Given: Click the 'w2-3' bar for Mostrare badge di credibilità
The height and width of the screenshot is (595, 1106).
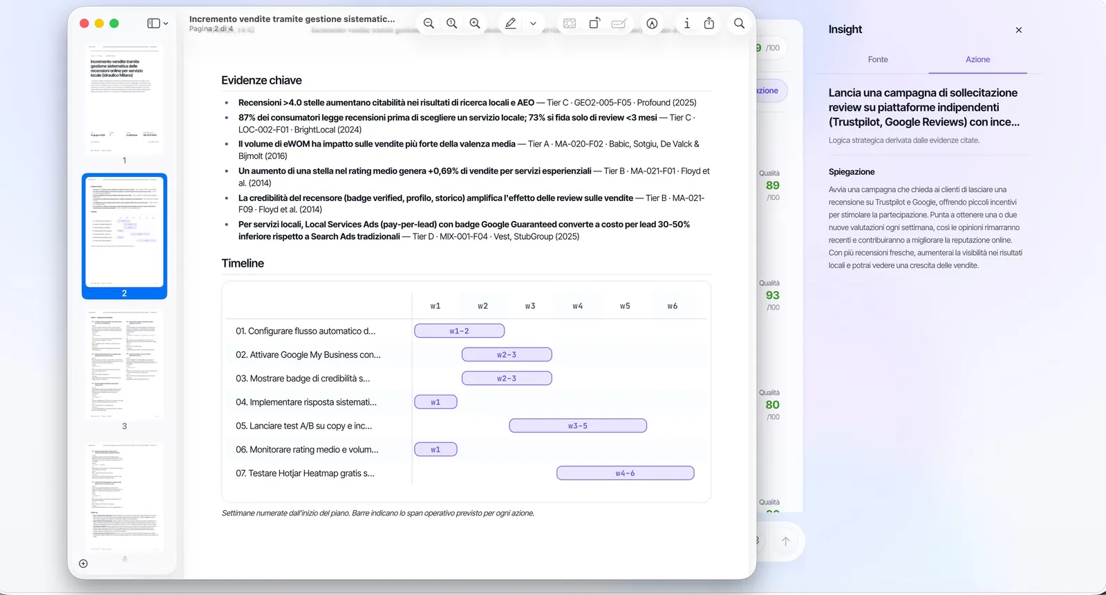Looking at the screenshot, I should pos(507,378).
